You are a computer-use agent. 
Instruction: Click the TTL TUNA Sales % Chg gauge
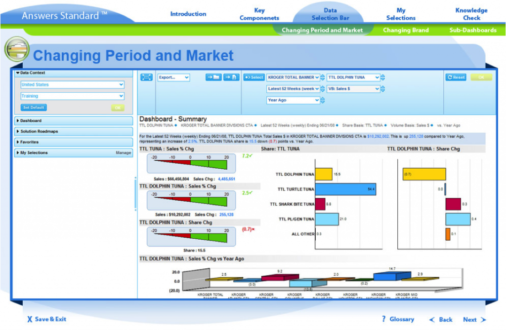pyautogui.click(x=191, y=163)
